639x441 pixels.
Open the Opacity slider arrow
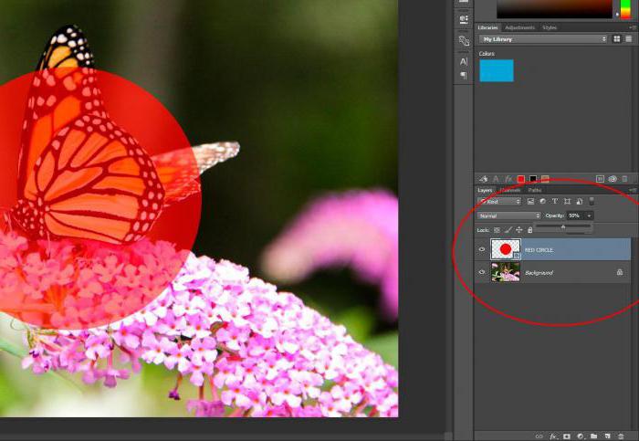[x=589, y=215]
